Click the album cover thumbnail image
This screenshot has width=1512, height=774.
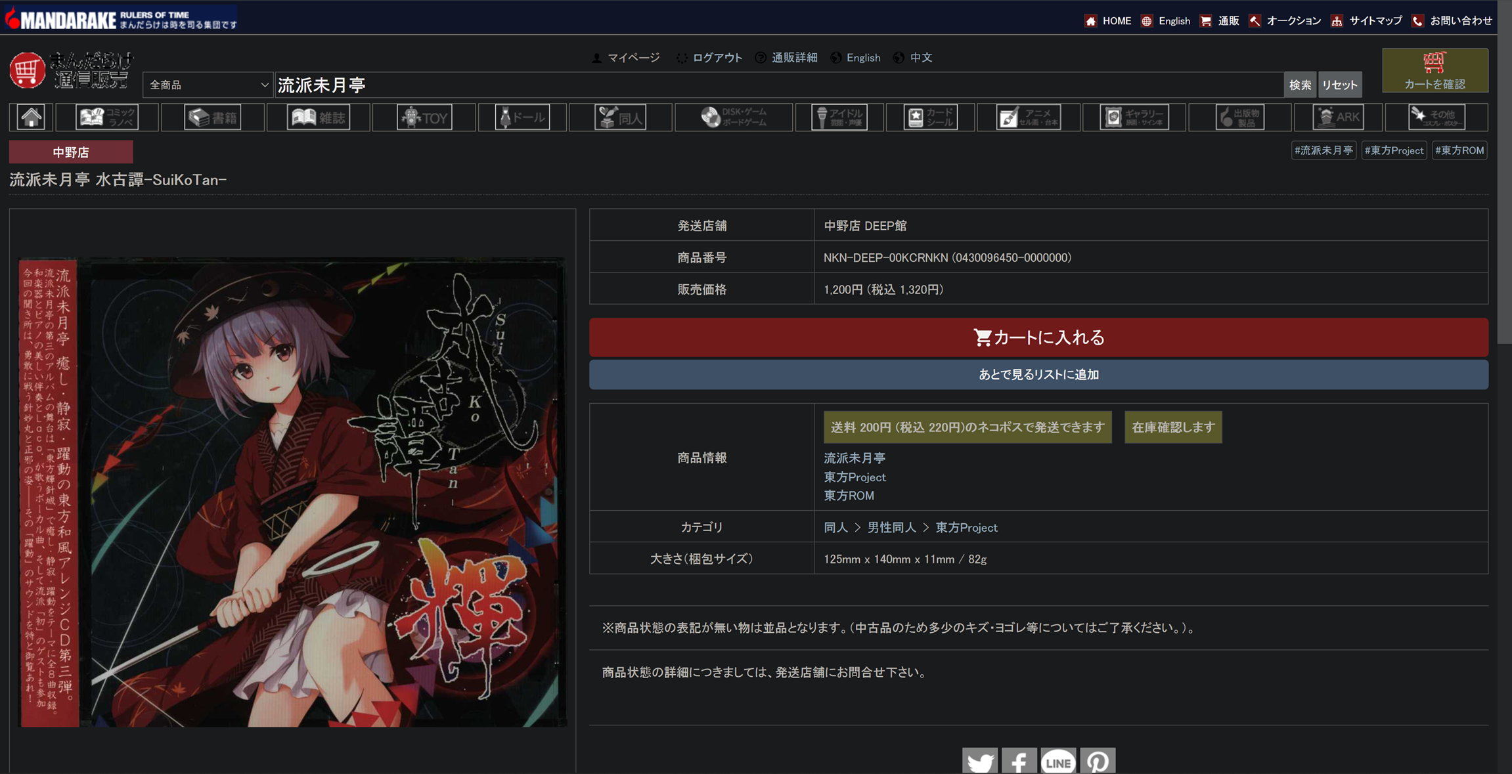point(292,492)
